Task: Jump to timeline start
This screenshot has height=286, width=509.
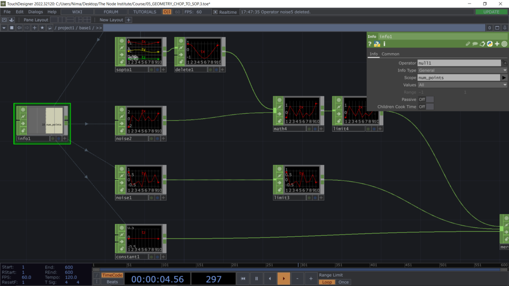Action: click(243, 279)
